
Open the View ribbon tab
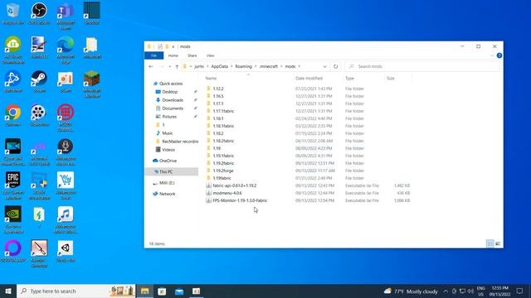click(x=210, y=55)
